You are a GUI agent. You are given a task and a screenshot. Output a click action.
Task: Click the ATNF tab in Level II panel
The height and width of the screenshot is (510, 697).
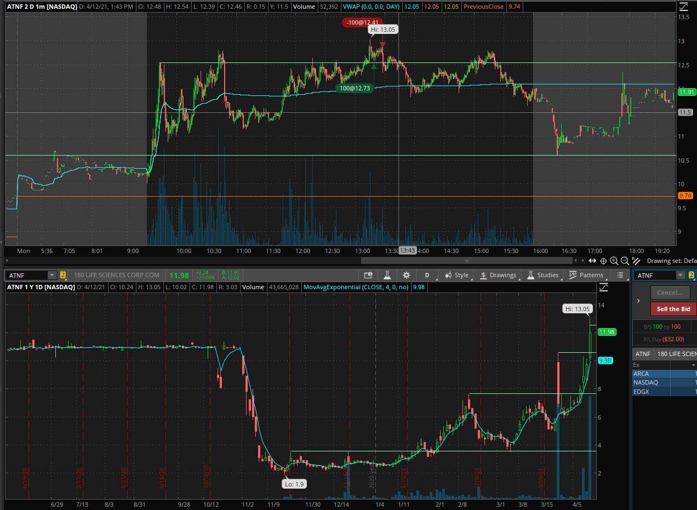(x=643, y=354)
